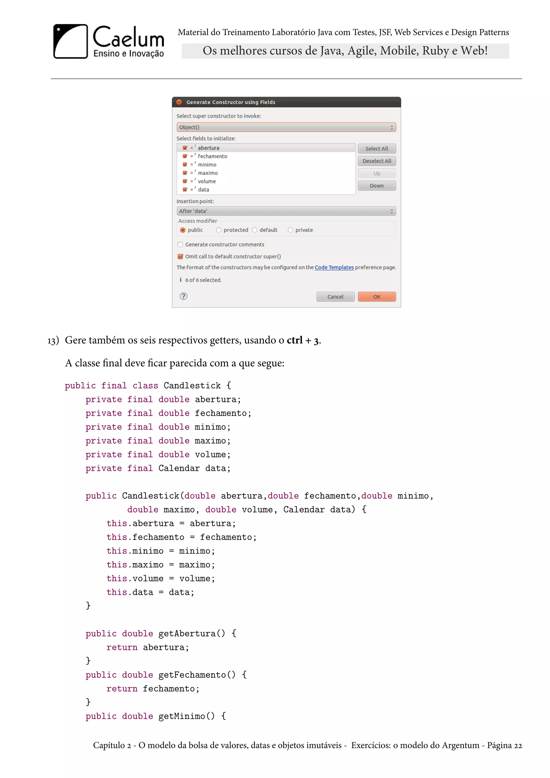Uncheck the abertura field checkbox
This screenshot has height=778, width=550.
(185, 148)
